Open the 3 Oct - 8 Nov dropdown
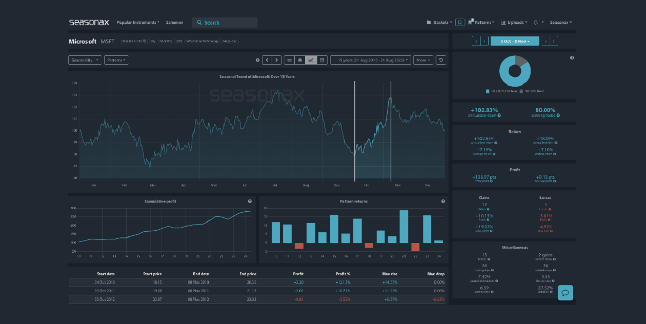Viewport: 646px width, 324px height. pyautogui.click(x=514, y=41)
